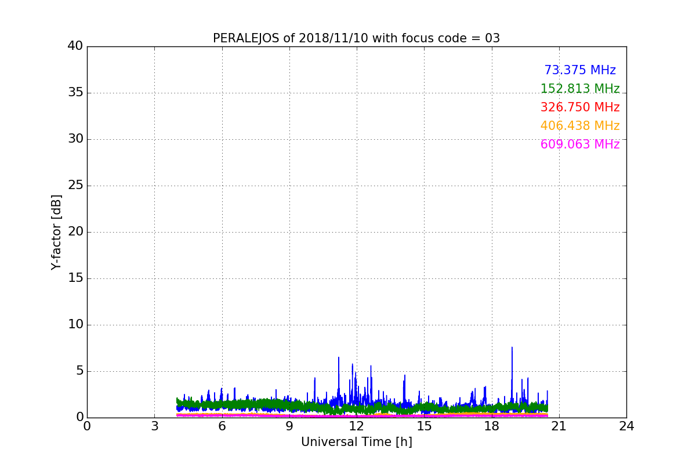This screenshot has width=696, height=464.
Task: Click the x-axis tick label 24
Action: tap(626, 426)
